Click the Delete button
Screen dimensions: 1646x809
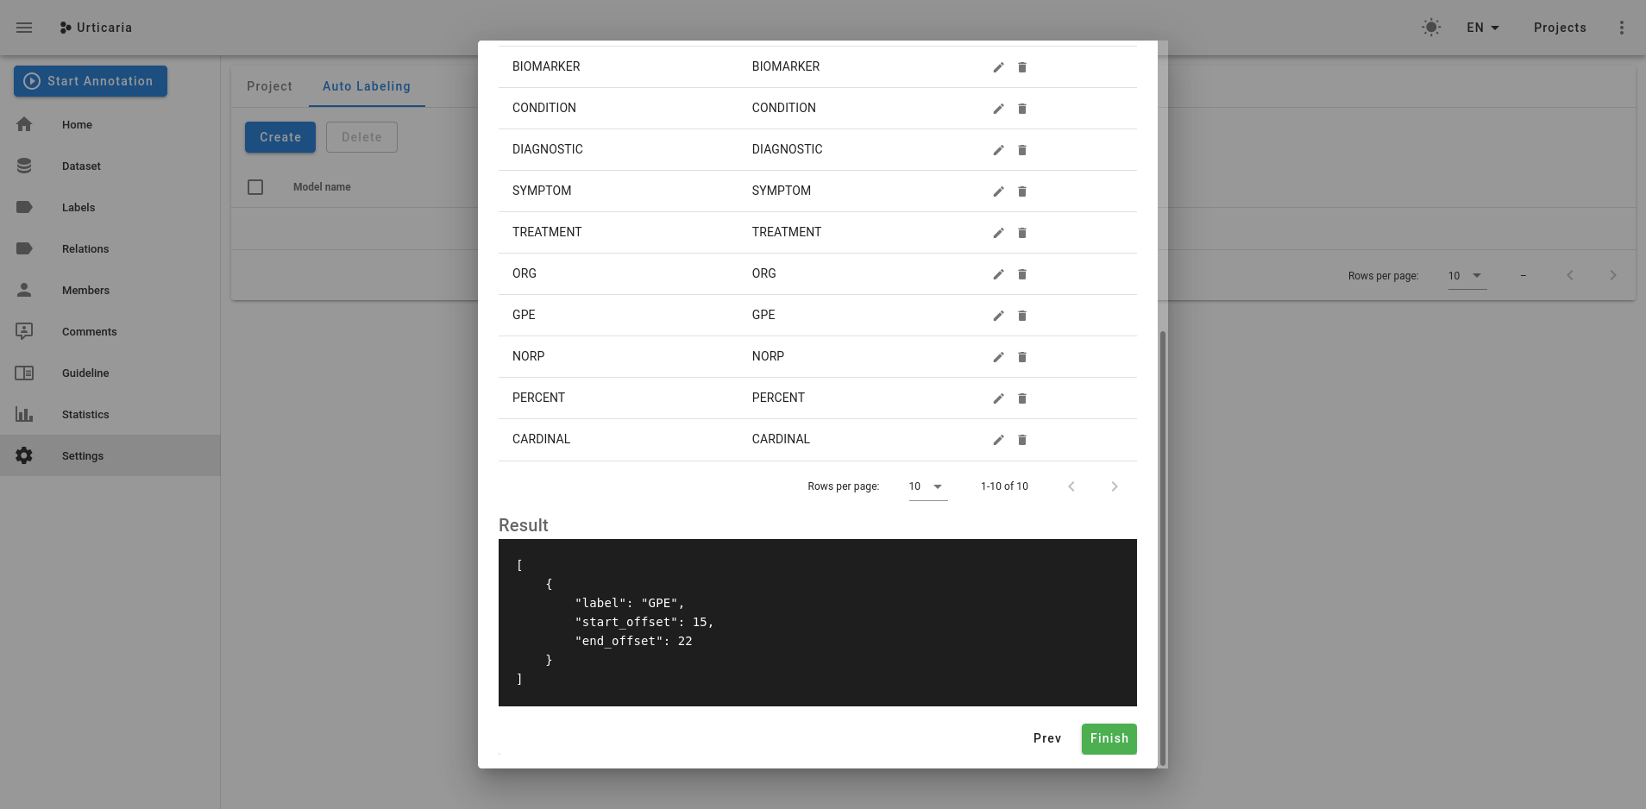[361, 137]
